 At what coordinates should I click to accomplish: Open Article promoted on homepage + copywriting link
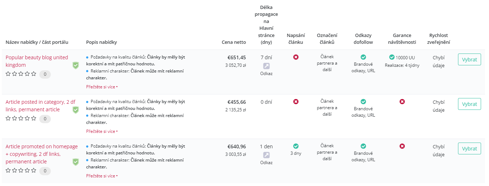41,154
